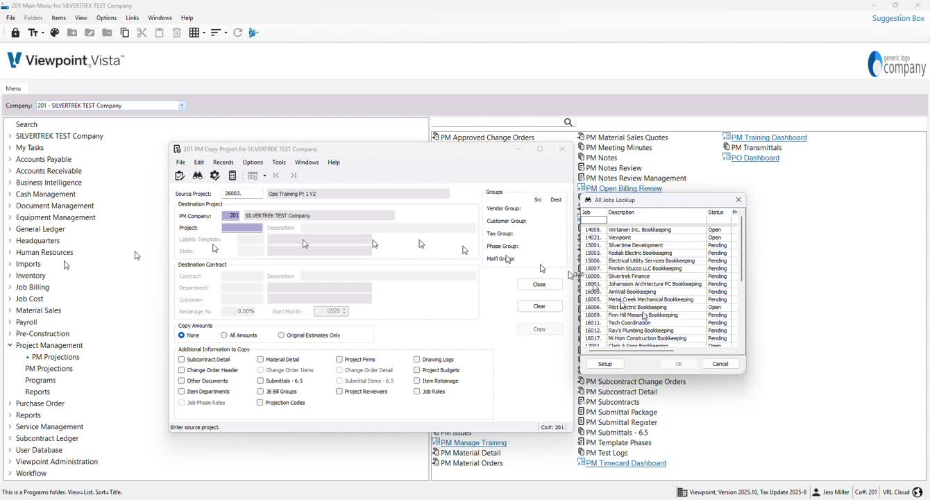
Task: Open the View menu in main menu bar
Action: click(81, 17)
